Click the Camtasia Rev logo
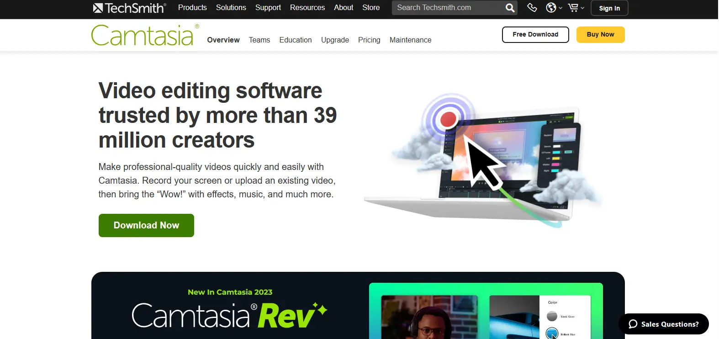The height and width of the screenshot is (339, 719). (x=230, y=315)
